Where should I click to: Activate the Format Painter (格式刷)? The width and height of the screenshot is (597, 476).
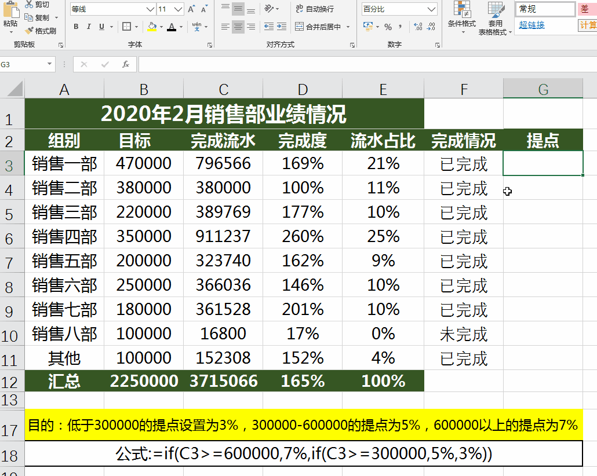tap(41, 31)
